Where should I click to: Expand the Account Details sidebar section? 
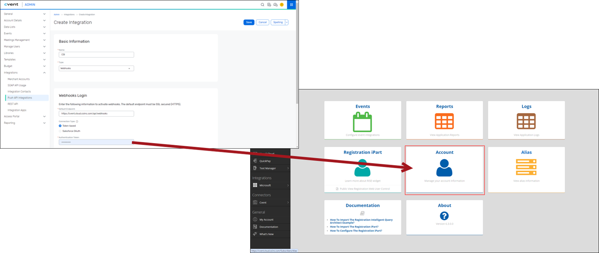coord(44,20)
